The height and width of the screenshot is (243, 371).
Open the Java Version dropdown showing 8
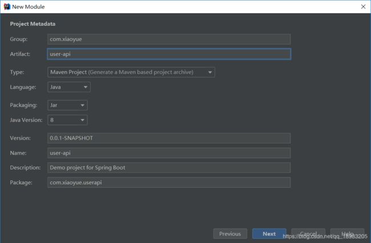click(x=67, y=120)
